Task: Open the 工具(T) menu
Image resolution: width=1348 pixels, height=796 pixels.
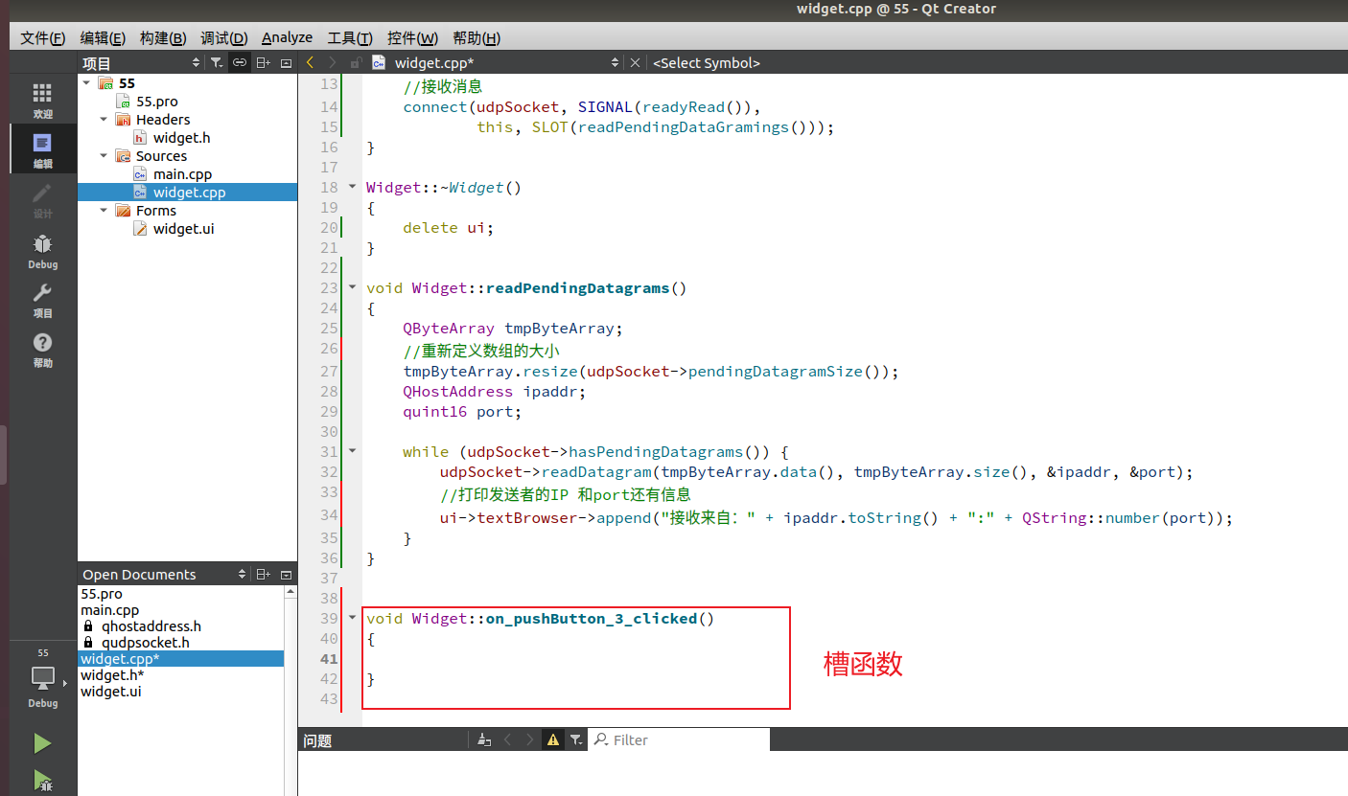Action: pos(350,38)
